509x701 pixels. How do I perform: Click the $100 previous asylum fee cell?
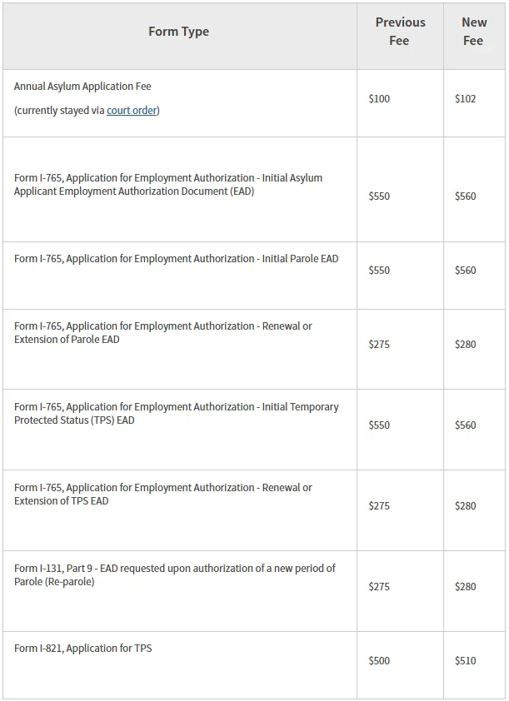point(379,99)
